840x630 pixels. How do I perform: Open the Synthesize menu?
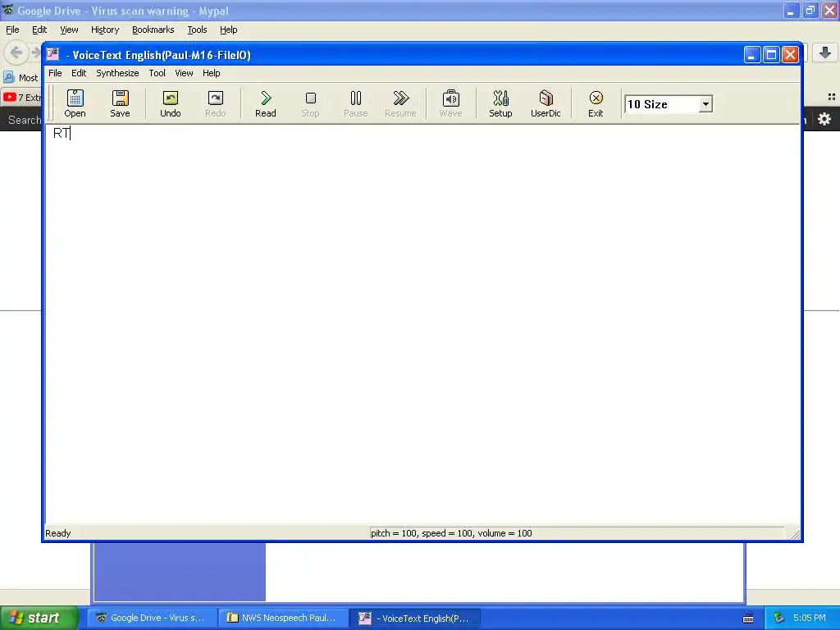point(117,73)
